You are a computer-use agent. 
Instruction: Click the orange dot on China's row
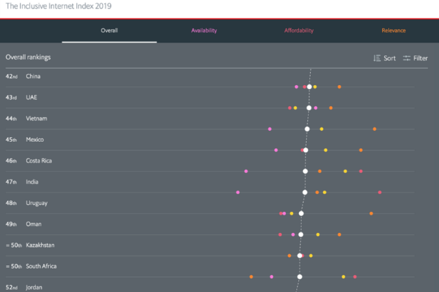339,86
